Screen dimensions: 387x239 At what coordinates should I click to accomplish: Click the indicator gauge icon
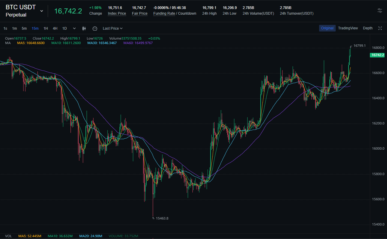(x=95, y=28)
